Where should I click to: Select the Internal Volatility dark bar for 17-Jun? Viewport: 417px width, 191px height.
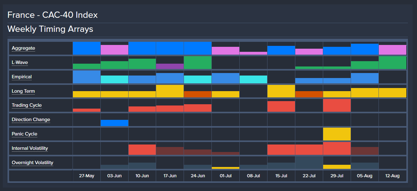coord(170,151)
